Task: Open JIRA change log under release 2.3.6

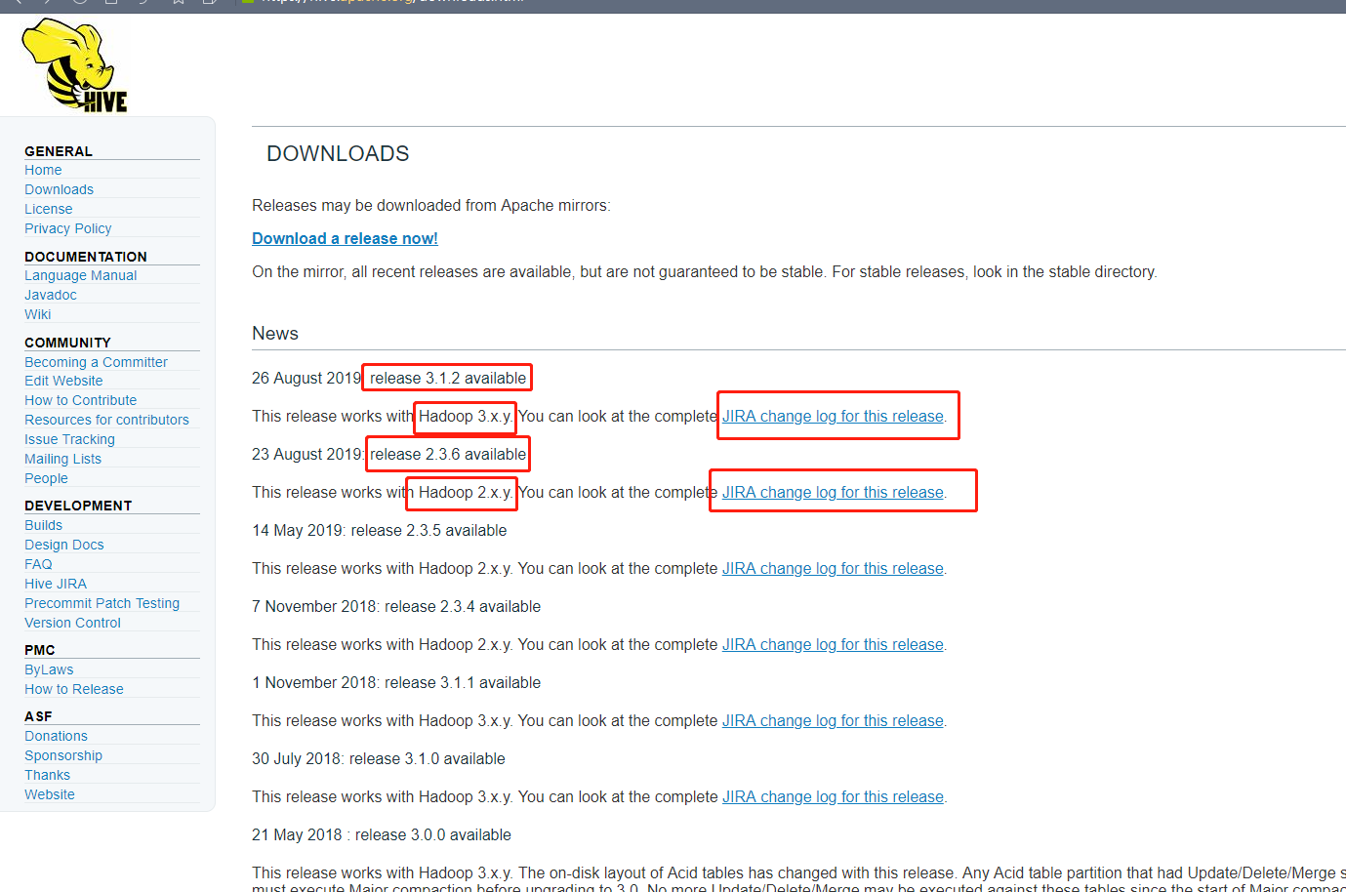Action: point(833,492)
